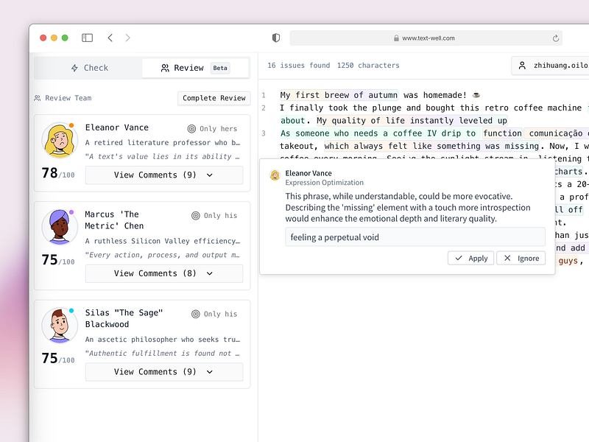Toggle the browser sidebar icon
589x442 pixels.
(87, 38)
